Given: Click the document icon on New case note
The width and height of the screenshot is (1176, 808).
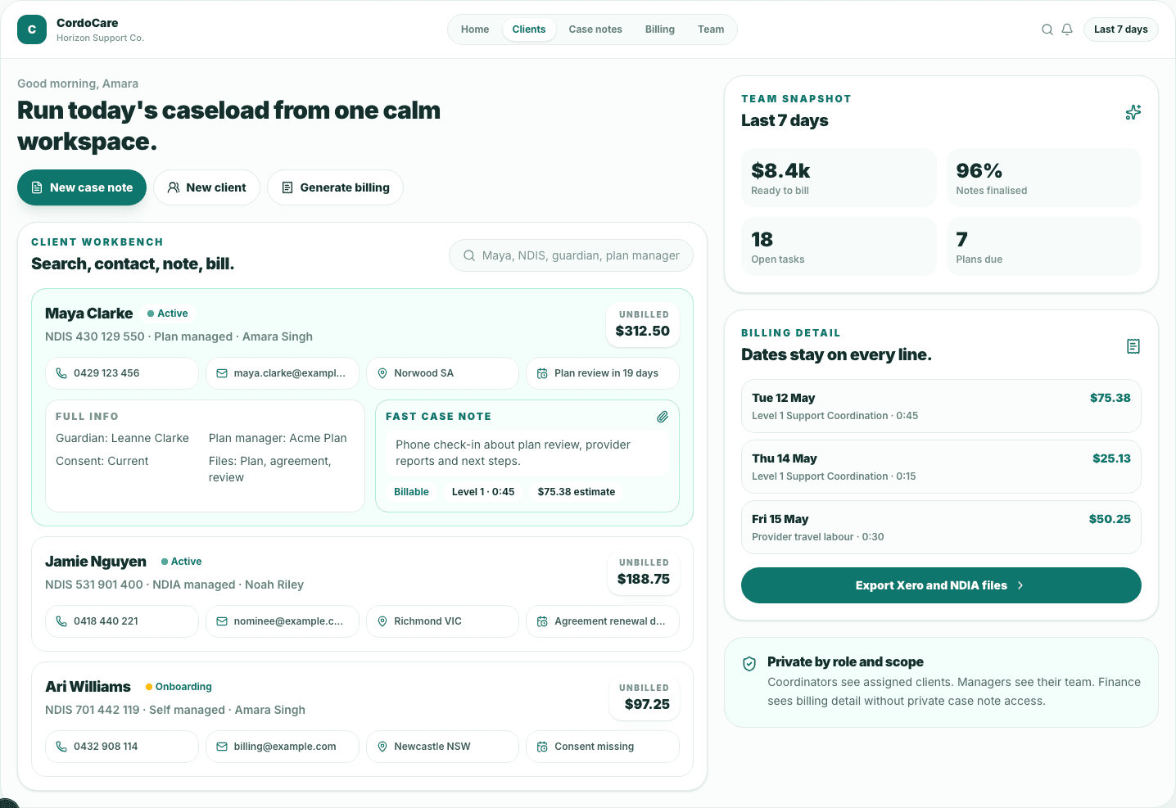Looking at the screenshot, I should click(37, 187).
